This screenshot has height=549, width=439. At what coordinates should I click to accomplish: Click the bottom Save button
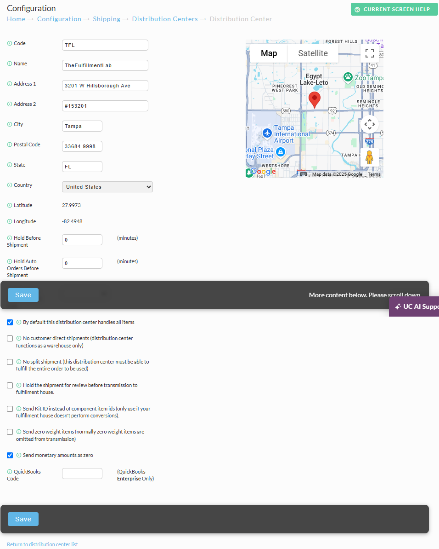[x=23, y=519]
